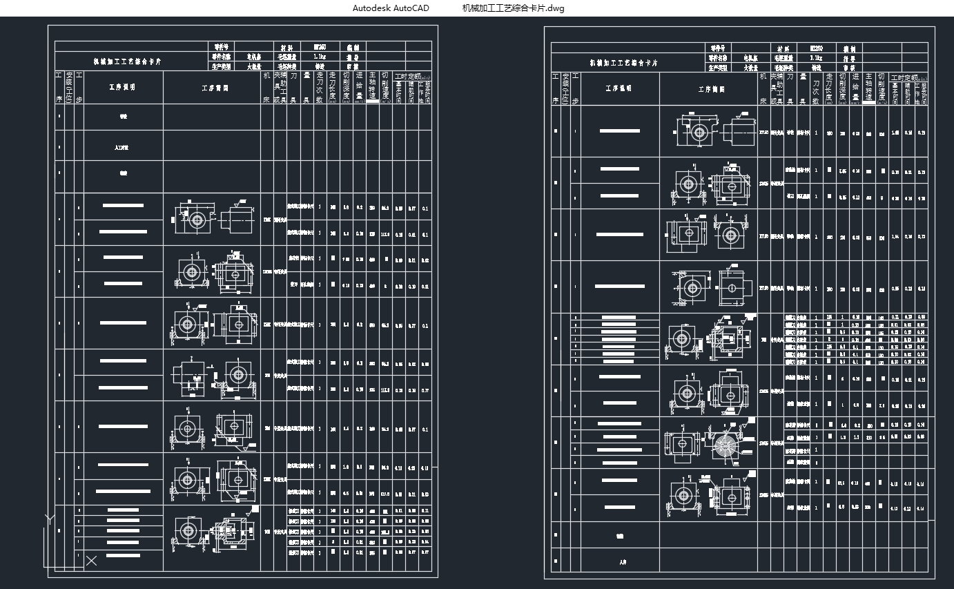Select the 主轴转速 column header on right sheet
This screenshot has height=589, width=954.
coord(869,88)
